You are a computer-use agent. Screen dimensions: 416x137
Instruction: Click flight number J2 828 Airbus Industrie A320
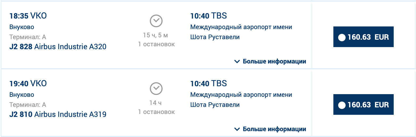coord(58,47)
